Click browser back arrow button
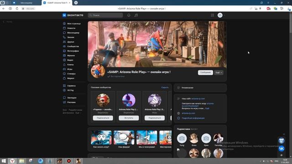 (x=4, y=9)
